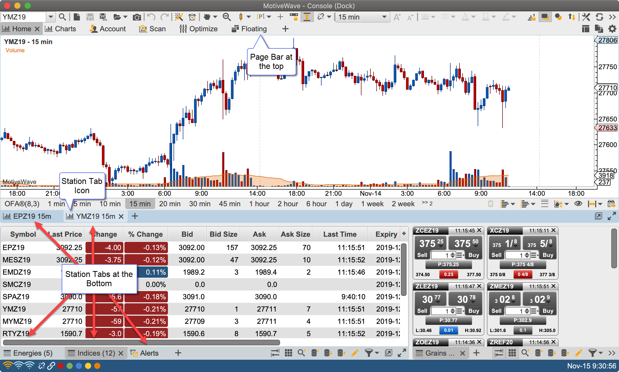Toggle the auto-scale price axis button
The height and width of the screenshot is (372, 619).
point(307,17)
